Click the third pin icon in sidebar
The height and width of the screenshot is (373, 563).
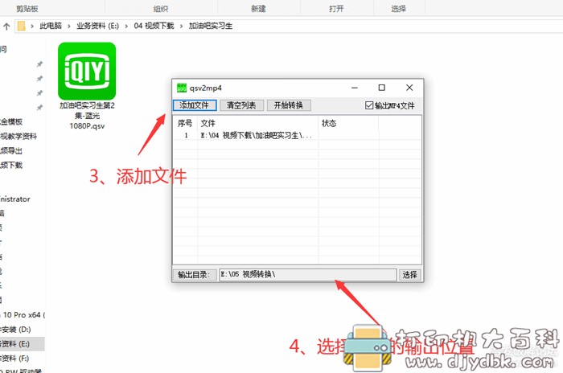pos(39,93)
